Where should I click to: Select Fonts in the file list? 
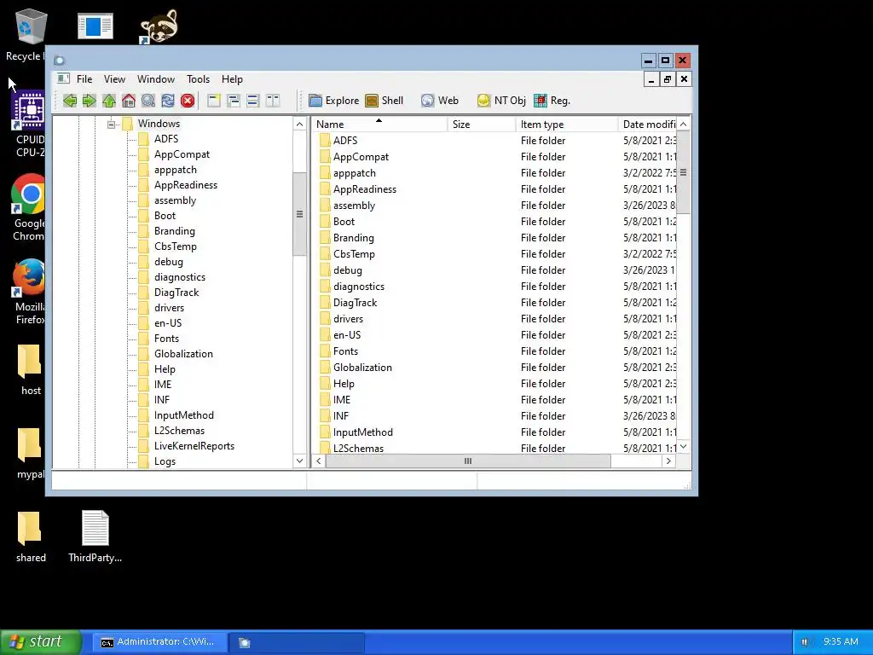point(346,351)
